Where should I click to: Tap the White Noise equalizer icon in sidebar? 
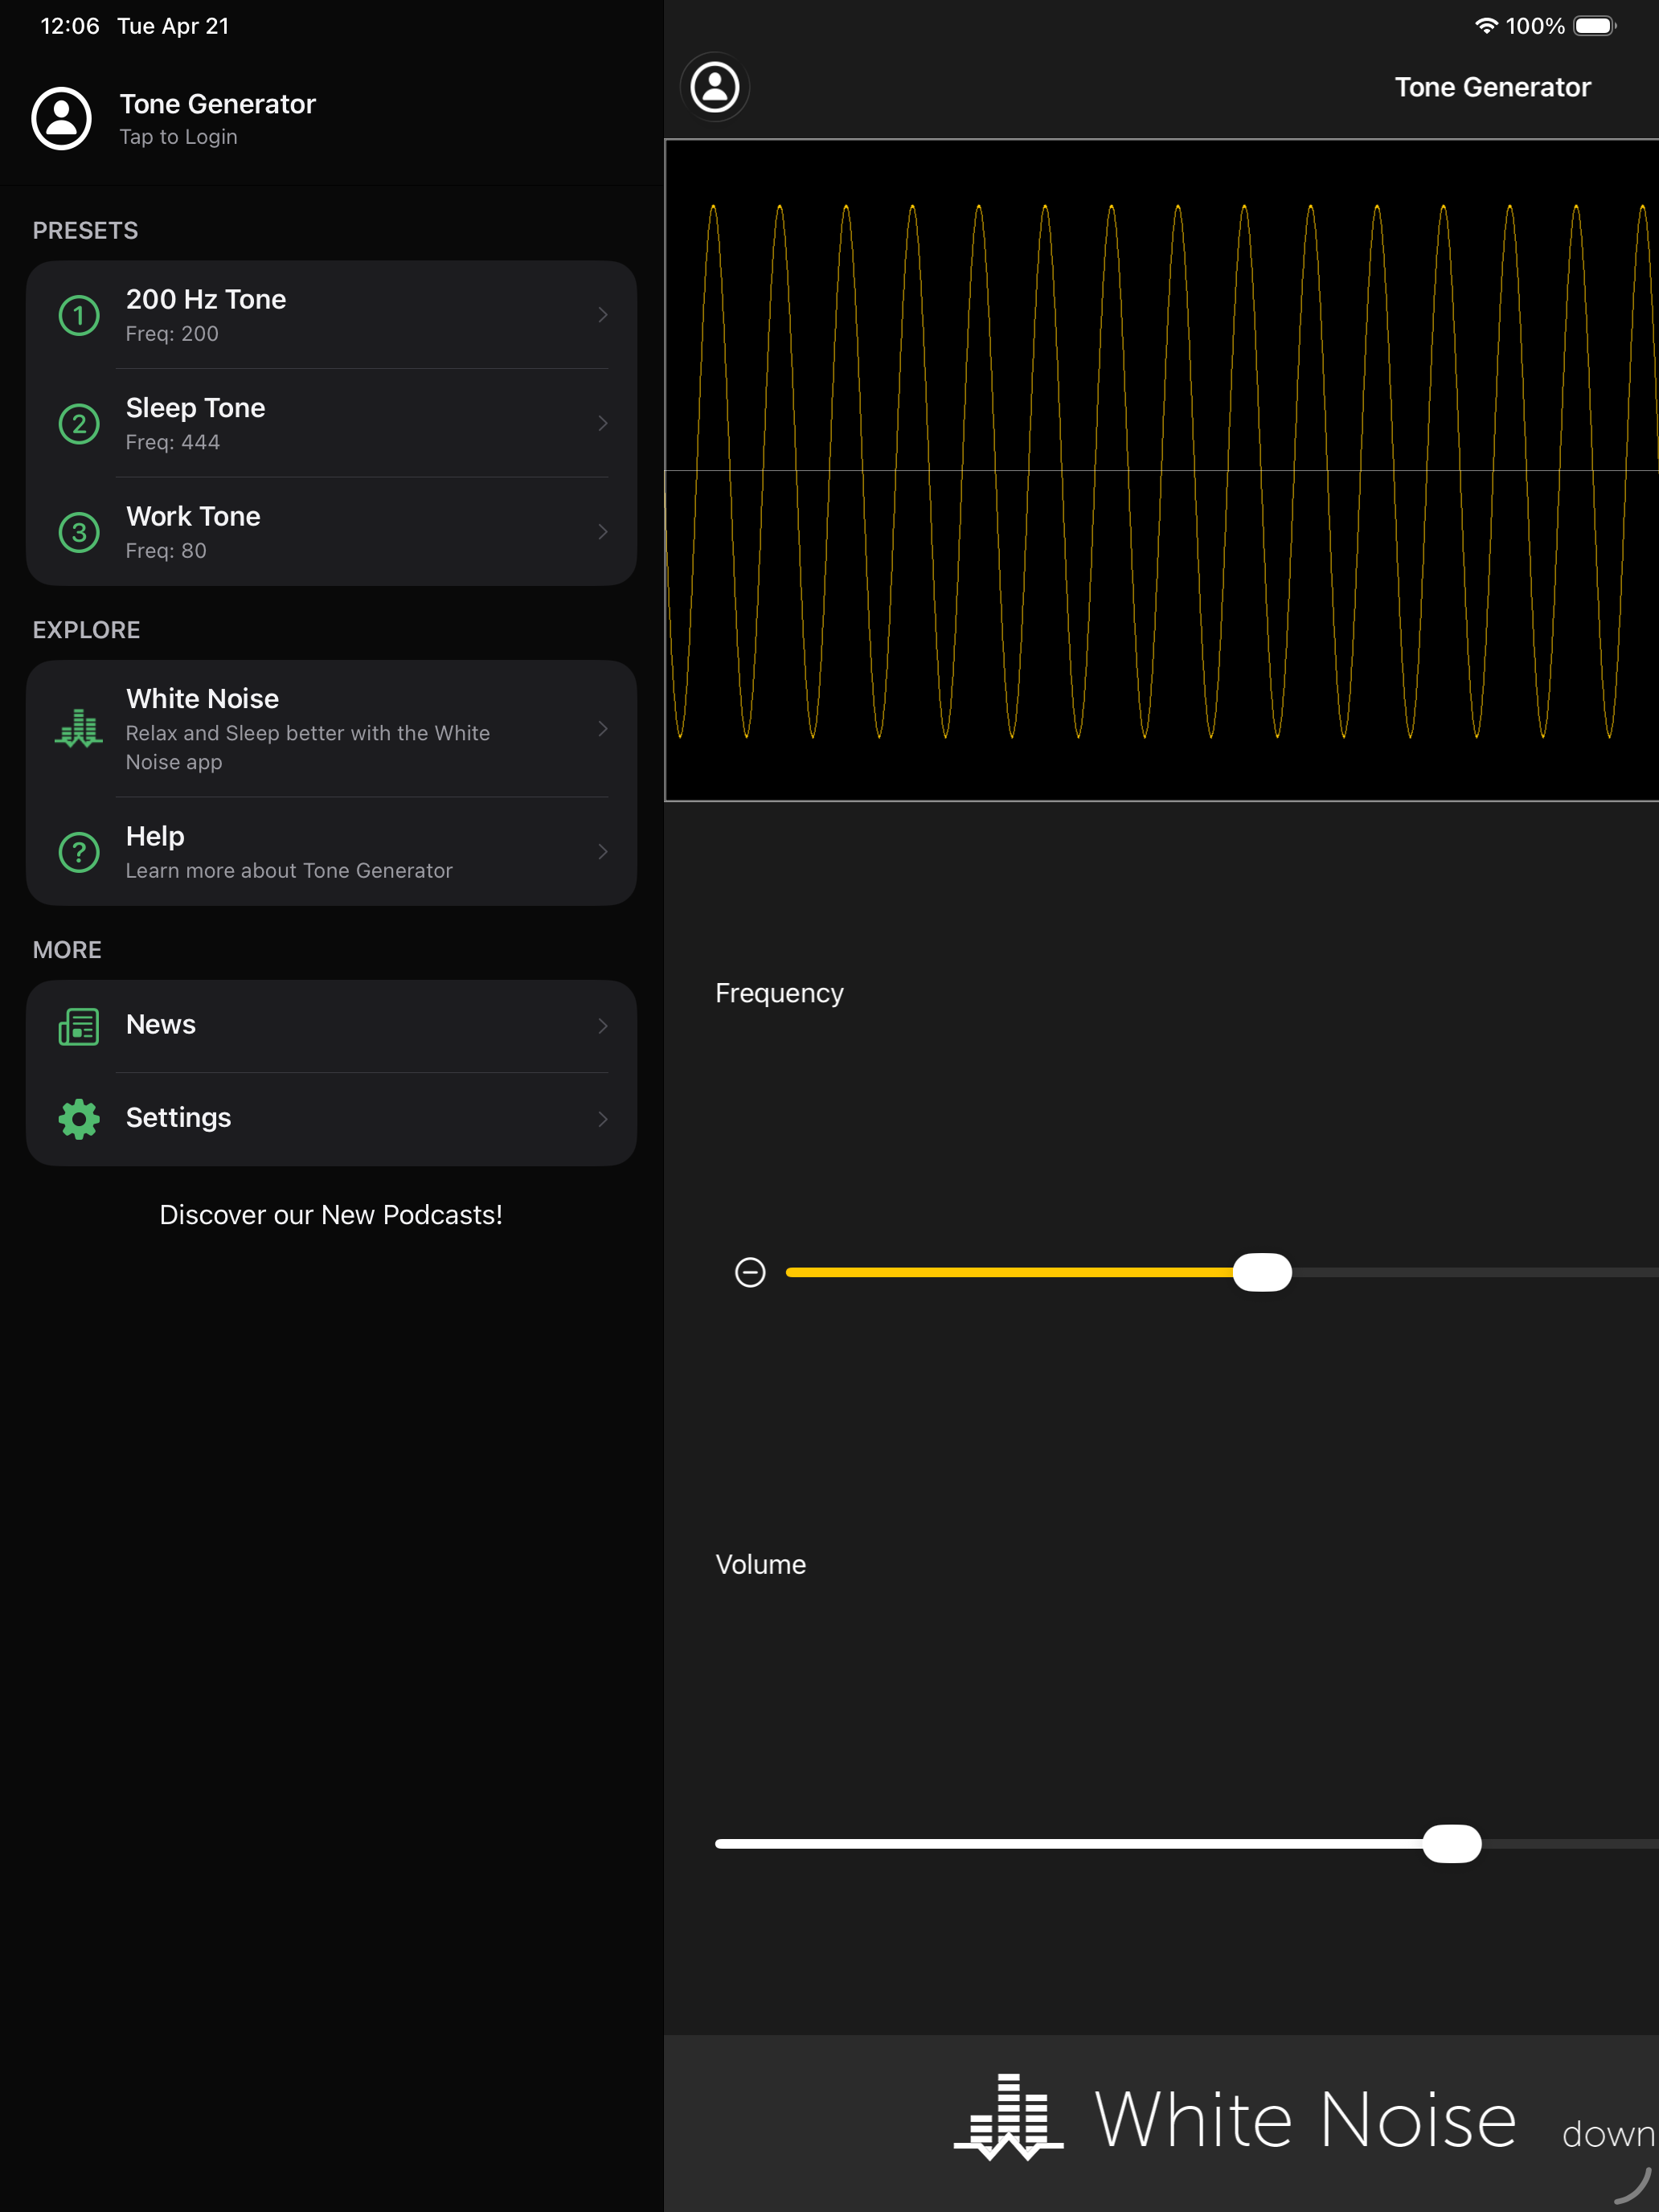click(79, 728)
